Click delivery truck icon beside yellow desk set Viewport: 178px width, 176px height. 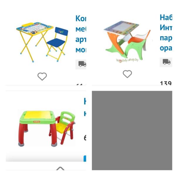[x=82, y=64]
